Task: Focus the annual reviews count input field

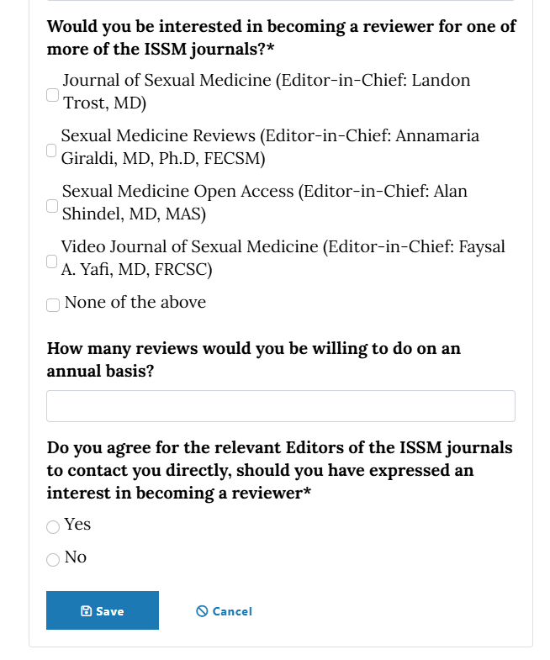Action: click(x=281, y=406)
